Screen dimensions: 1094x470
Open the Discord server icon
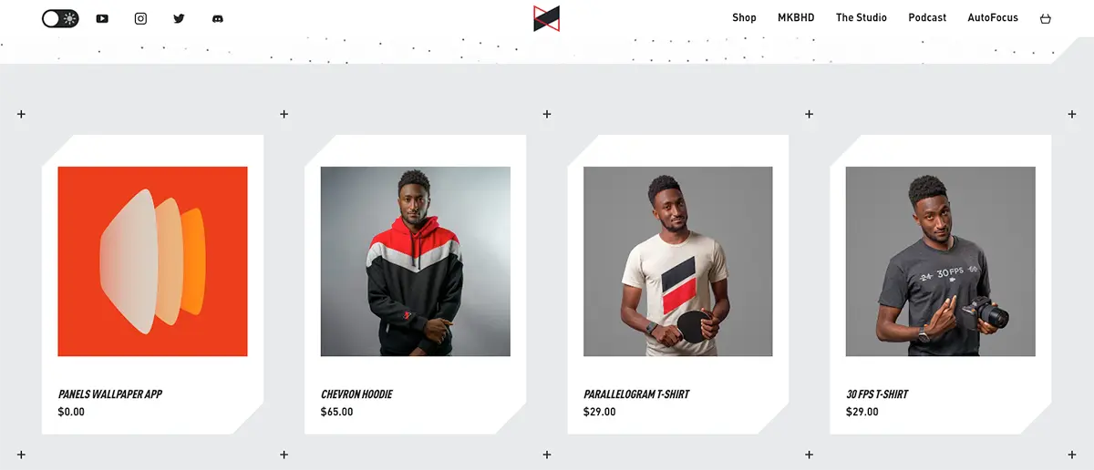pyautogui.click(x=218, y=18)
